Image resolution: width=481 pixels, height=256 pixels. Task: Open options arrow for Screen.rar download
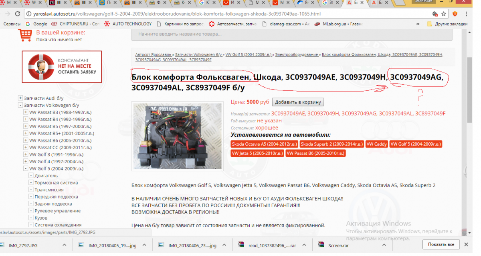tap(384, 245)
